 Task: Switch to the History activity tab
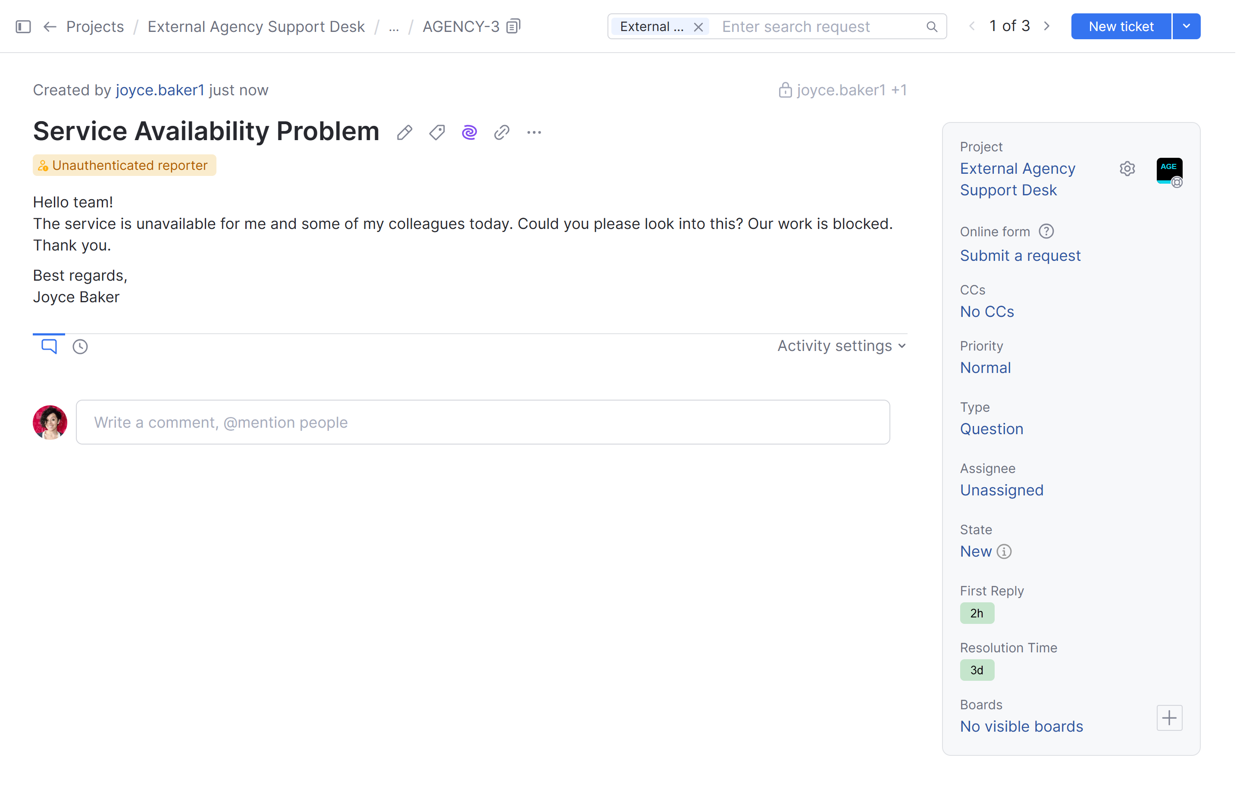click(79, 346)
